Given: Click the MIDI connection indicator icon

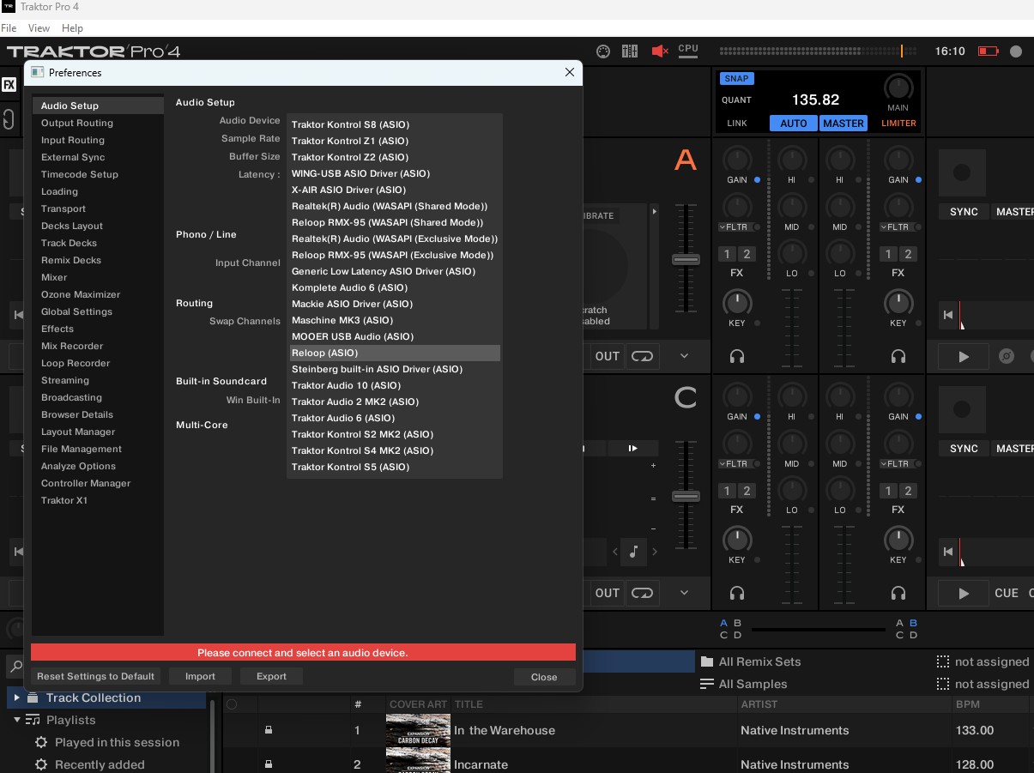Looking at the screenshot, I should pyautogui.click(x=603, y=51).
